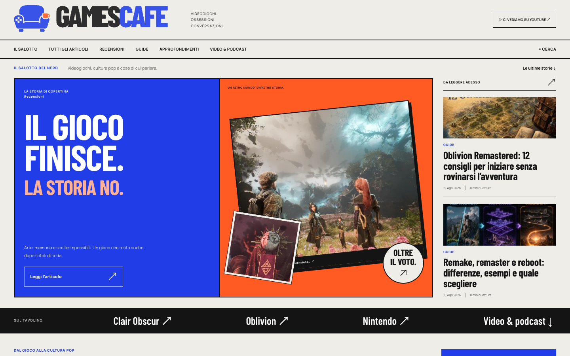Click the small masked character image
The width and height of the screenshot is (570, 356).
click(x=262, y=248)
